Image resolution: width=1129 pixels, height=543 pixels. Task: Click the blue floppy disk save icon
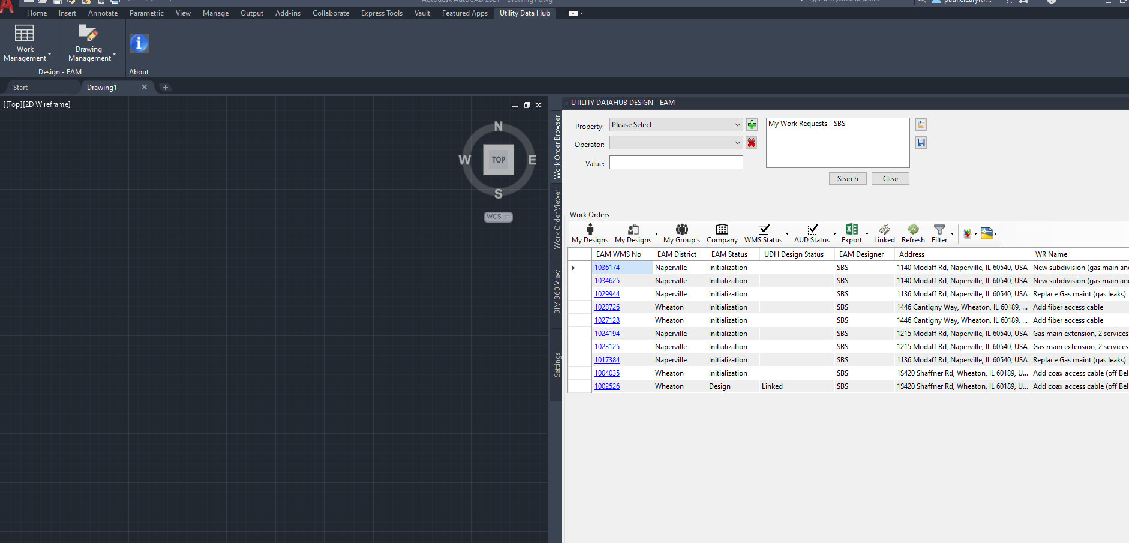[x=921, y=143]
